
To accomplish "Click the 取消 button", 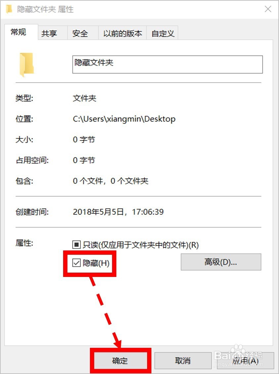I will [183, 360].
